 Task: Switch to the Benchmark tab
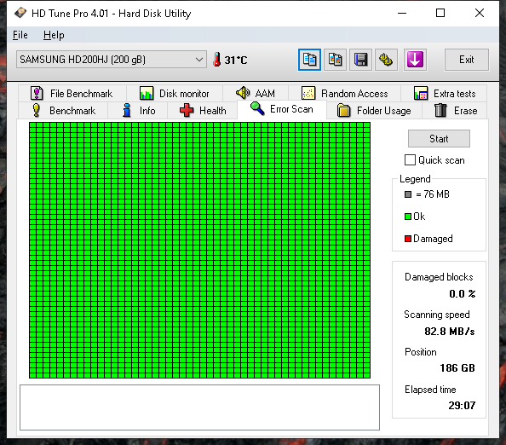pos(63,111)
